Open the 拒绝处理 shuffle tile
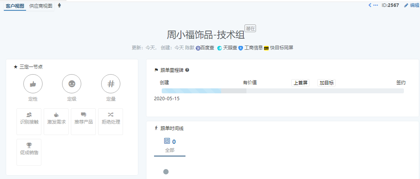This screenshot has height=179, width=420. point(111,122)
